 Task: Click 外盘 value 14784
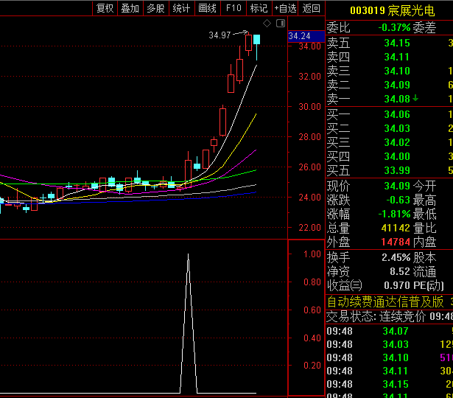(396, 242)
